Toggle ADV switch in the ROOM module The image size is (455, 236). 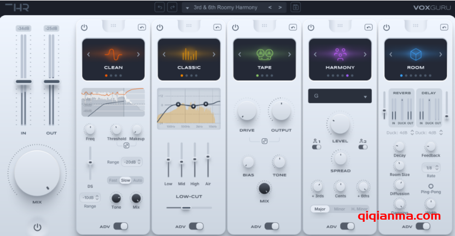click(x=423, y=226)
